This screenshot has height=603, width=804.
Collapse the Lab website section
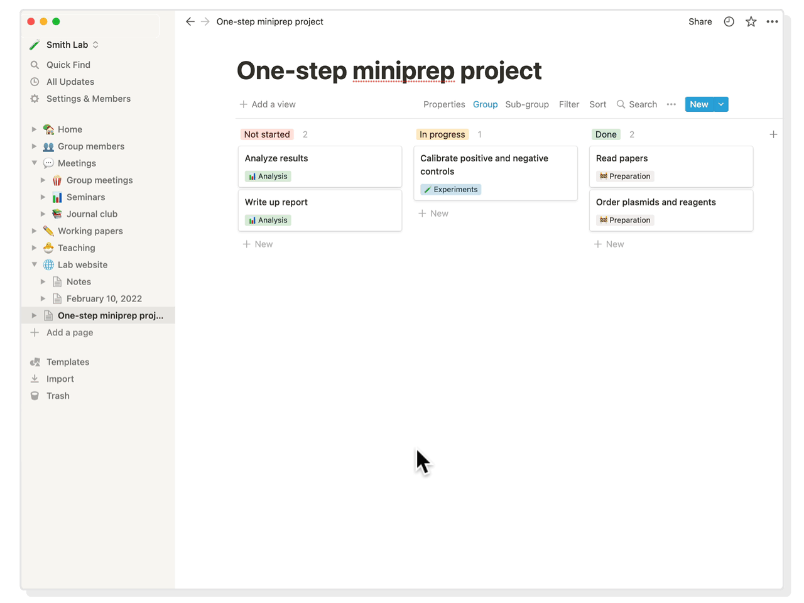[35, 265]
